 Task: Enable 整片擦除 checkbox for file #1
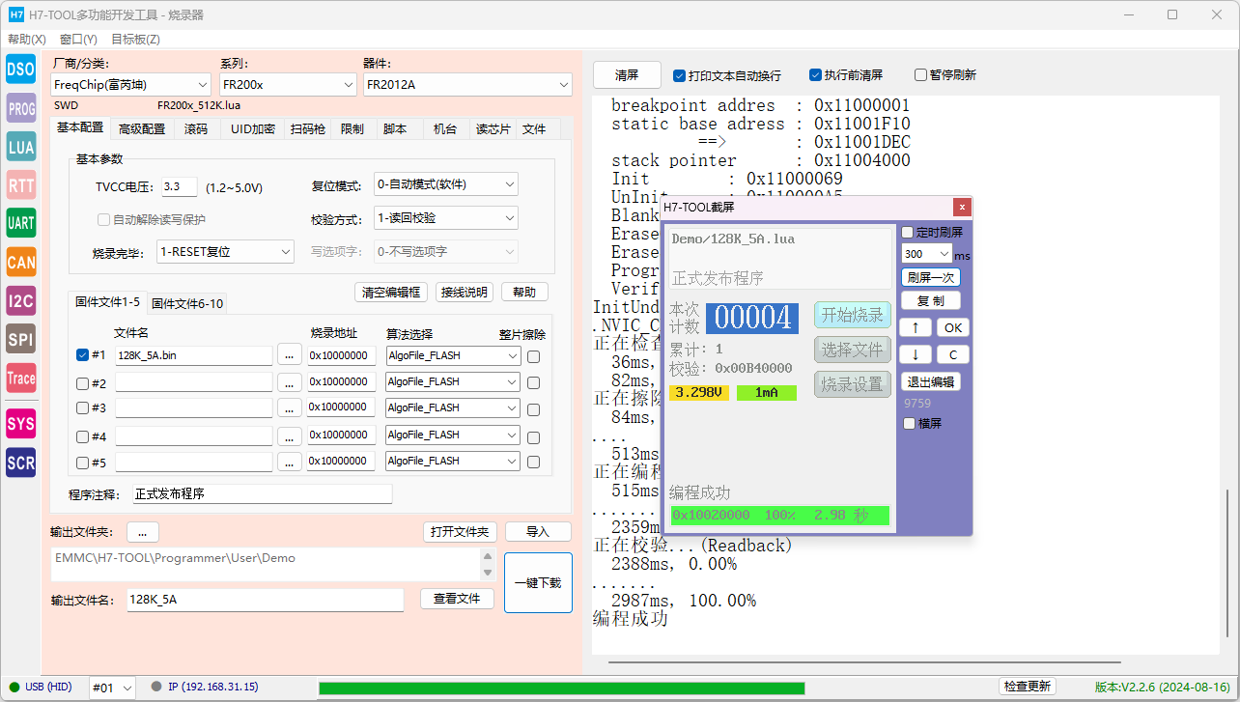[533, 356]
